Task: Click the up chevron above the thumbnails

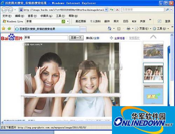Action: click(x=153, y=37)
